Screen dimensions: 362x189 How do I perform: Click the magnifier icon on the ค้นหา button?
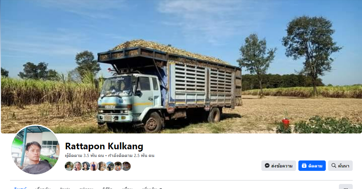point(333,165)
